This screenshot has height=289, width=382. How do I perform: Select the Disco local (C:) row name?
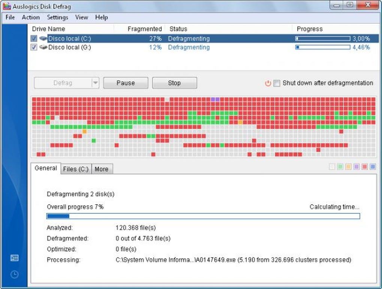70,39
